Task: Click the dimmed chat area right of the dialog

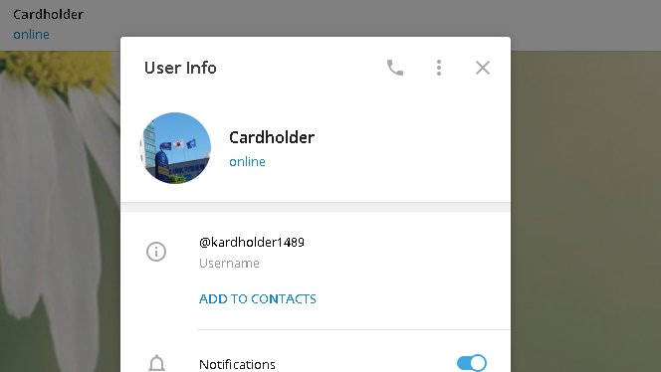Action: 585,211
